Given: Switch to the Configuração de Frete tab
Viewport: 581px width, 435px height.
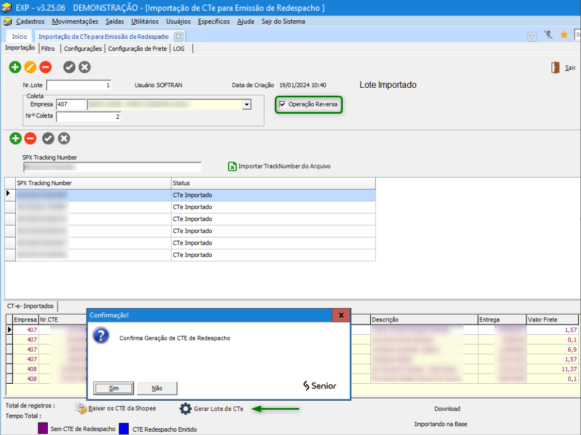Looking at the screenshot, I should point(137,49).
